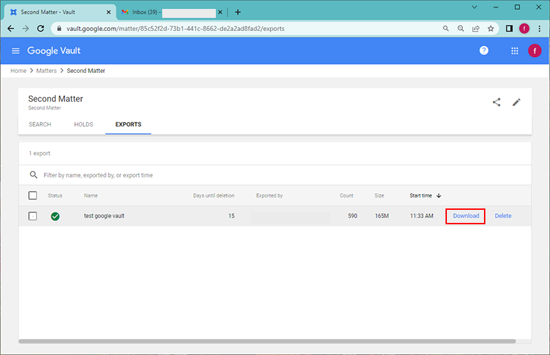Click the zoom icon in the address bar
Image resolution: width=550 pixels, height=355 pixels.
(x=461, y=28)
